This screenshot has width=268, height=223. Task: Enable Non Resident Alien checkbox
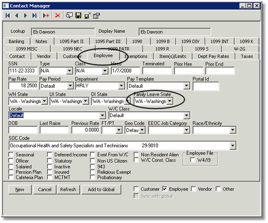tap(136, 154)
